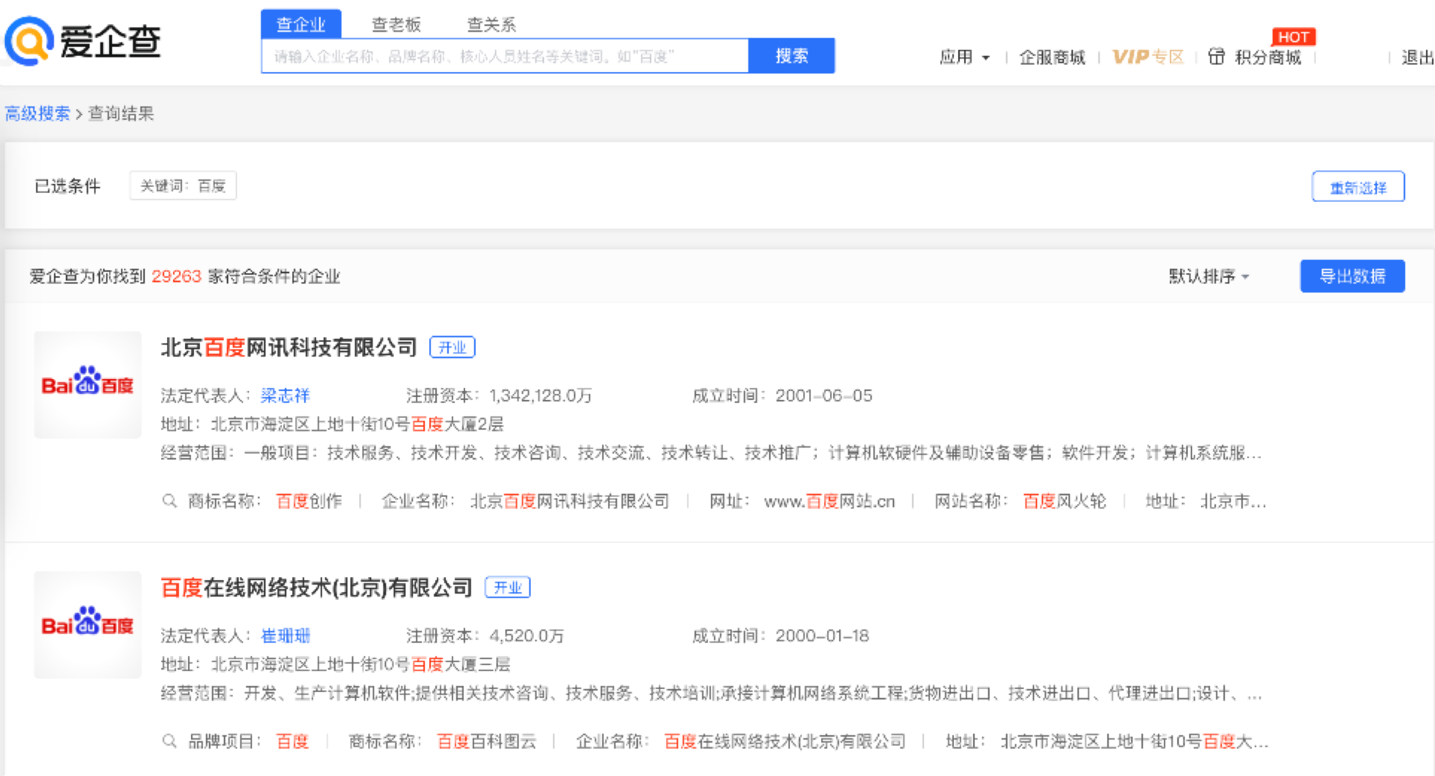Click the 重新选择 button
The image size is (1435, 776).
(x=1358, y=187)
